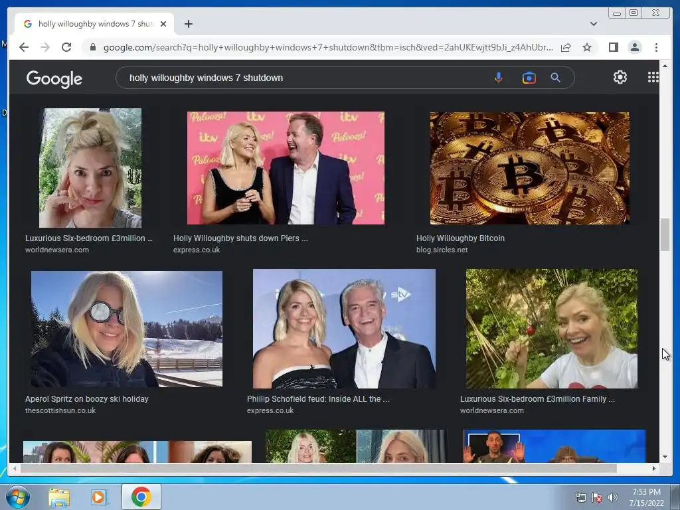Share this page using the share icon

pos(566,47)
